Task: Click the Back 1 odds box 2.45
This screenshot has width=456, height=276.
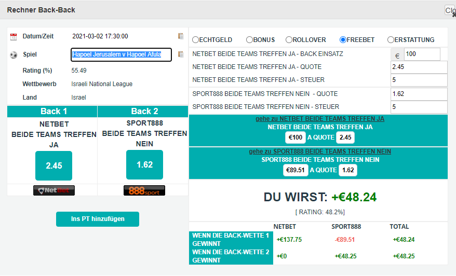Action: point(54,165)
